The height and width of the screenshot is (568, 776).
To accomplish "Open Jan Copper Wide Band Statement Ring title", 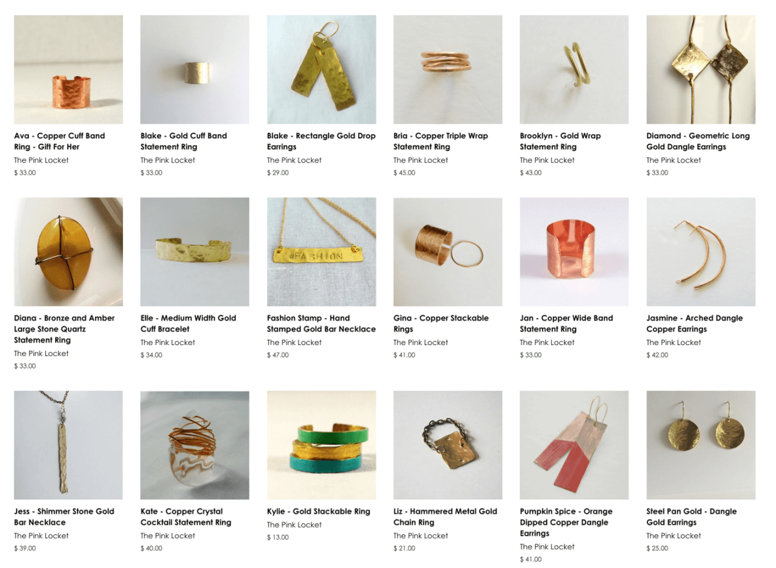I will point(568,324).
